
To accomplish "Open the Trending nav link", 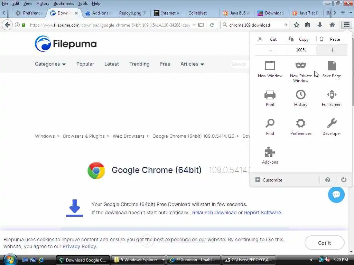I will click(x=139, y=64).
